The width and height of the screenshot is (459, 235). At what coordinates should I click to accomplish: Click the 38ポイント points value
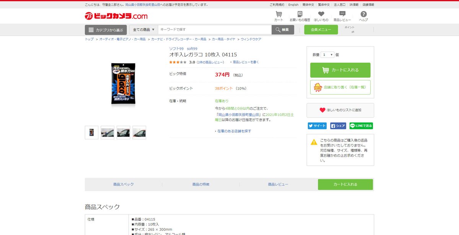click(224, 88)
